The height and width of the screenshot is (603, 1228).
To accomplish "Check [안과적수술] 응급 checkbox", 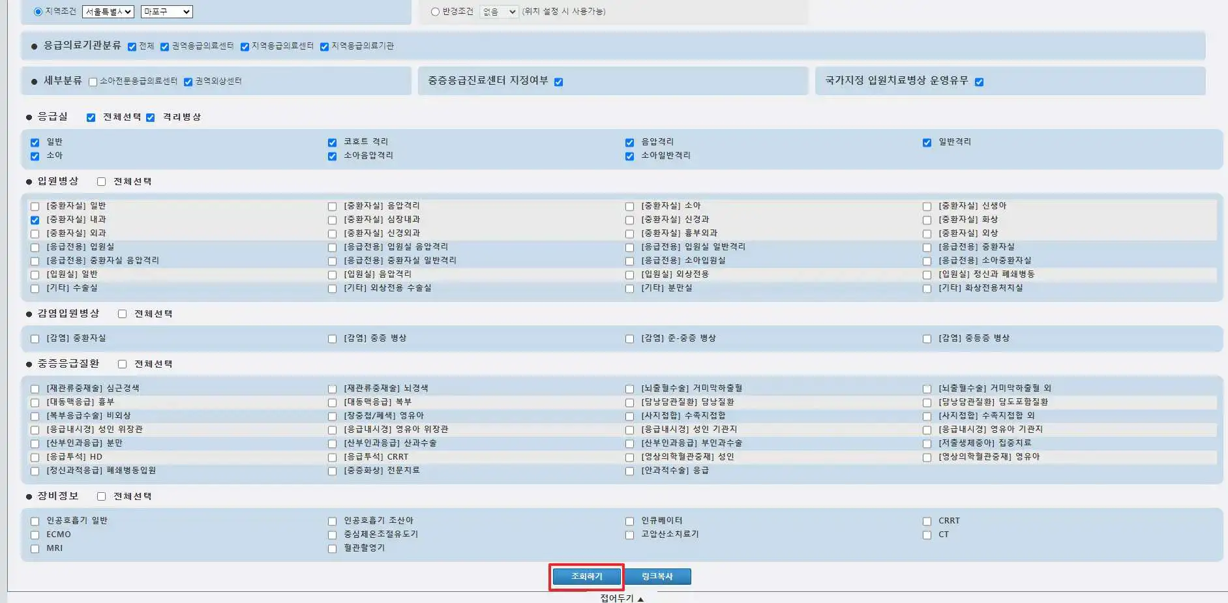I will coord(629,471).
